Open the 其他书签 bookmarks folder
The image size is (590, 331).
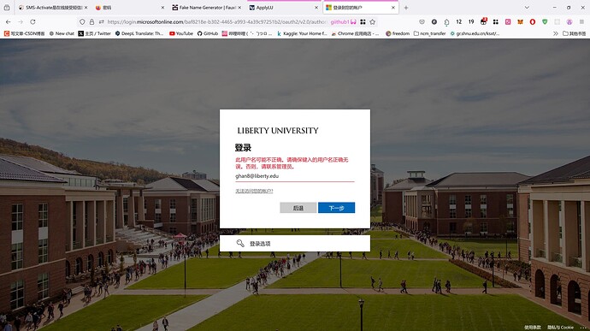click(575, 33)
